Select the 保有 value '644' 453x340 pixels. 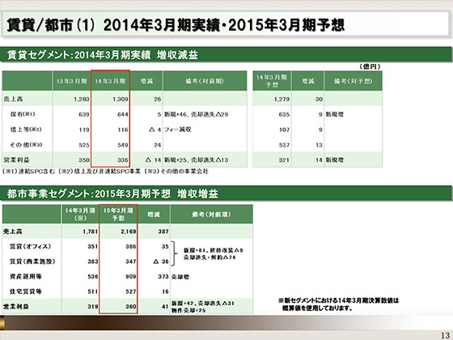[123, 114]
